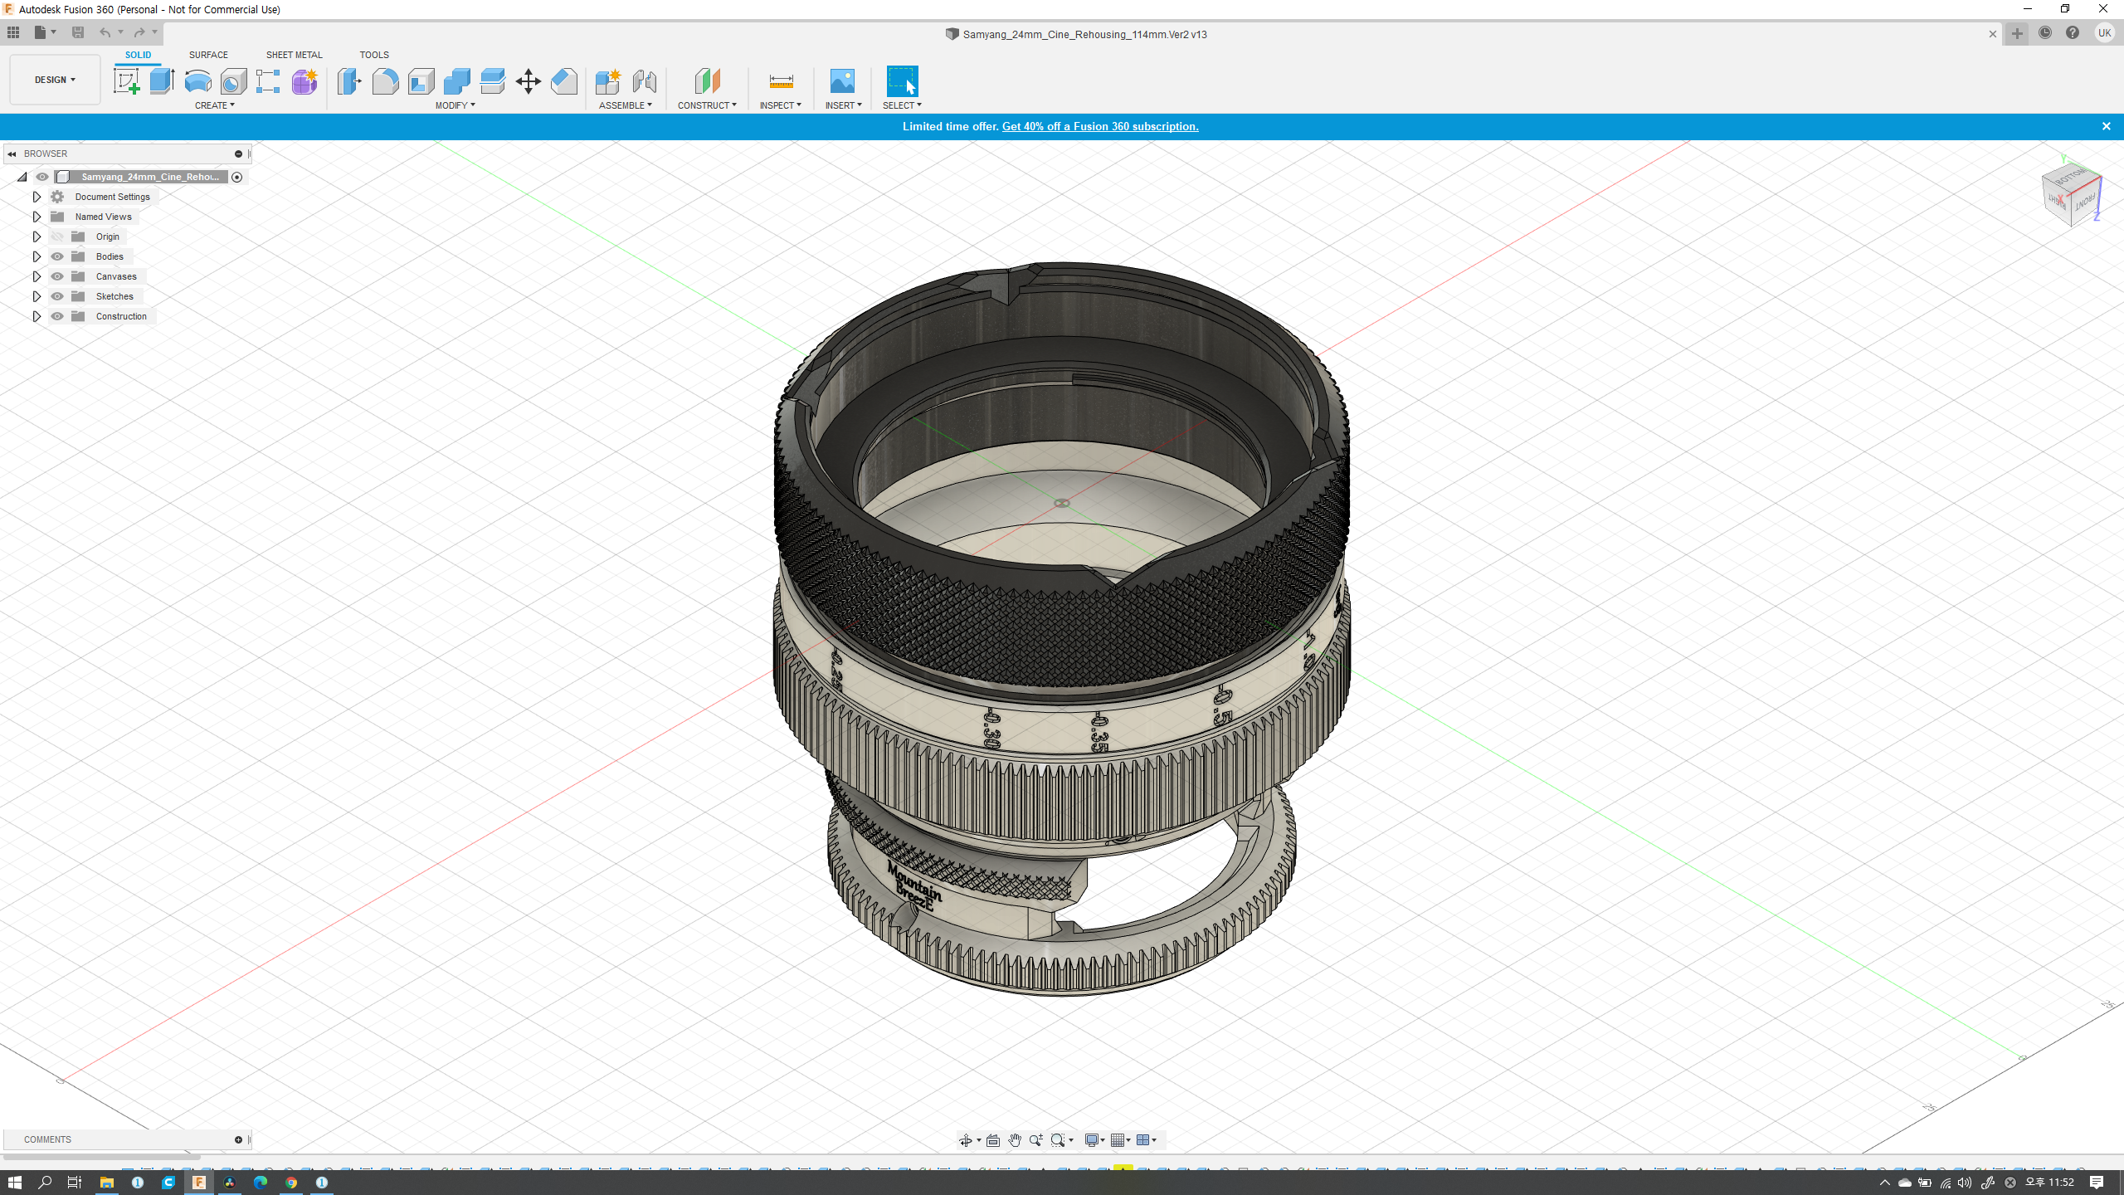Choose the Shell tool

point(421,81)
